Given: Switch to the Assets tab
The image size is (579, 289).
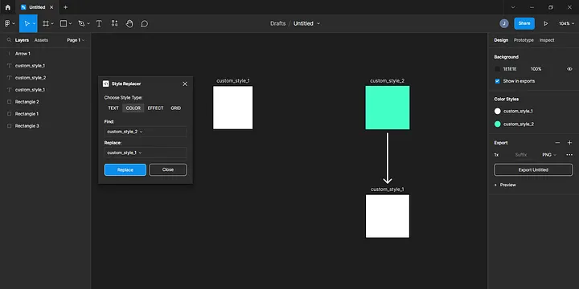Looking at the screenshot, I should 41,40.
